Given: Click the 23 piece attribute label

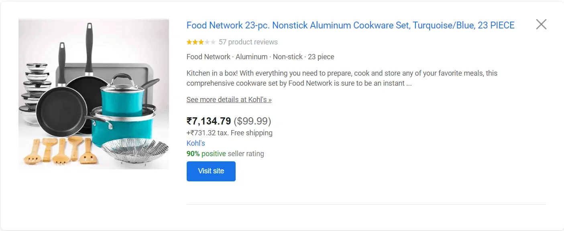Looking at the screenshot, I should pos(321,56).
